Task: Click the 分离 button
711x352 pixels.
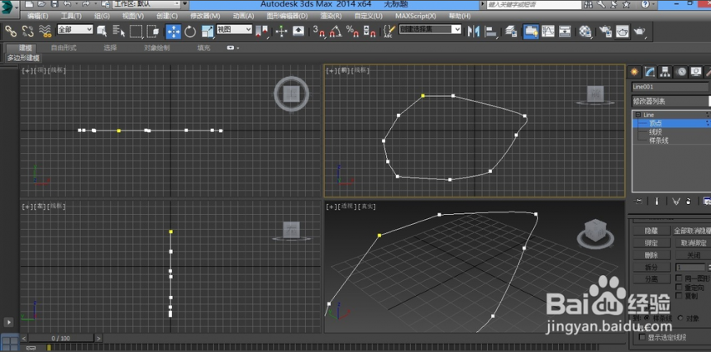Action: click(x=651, y=279)
